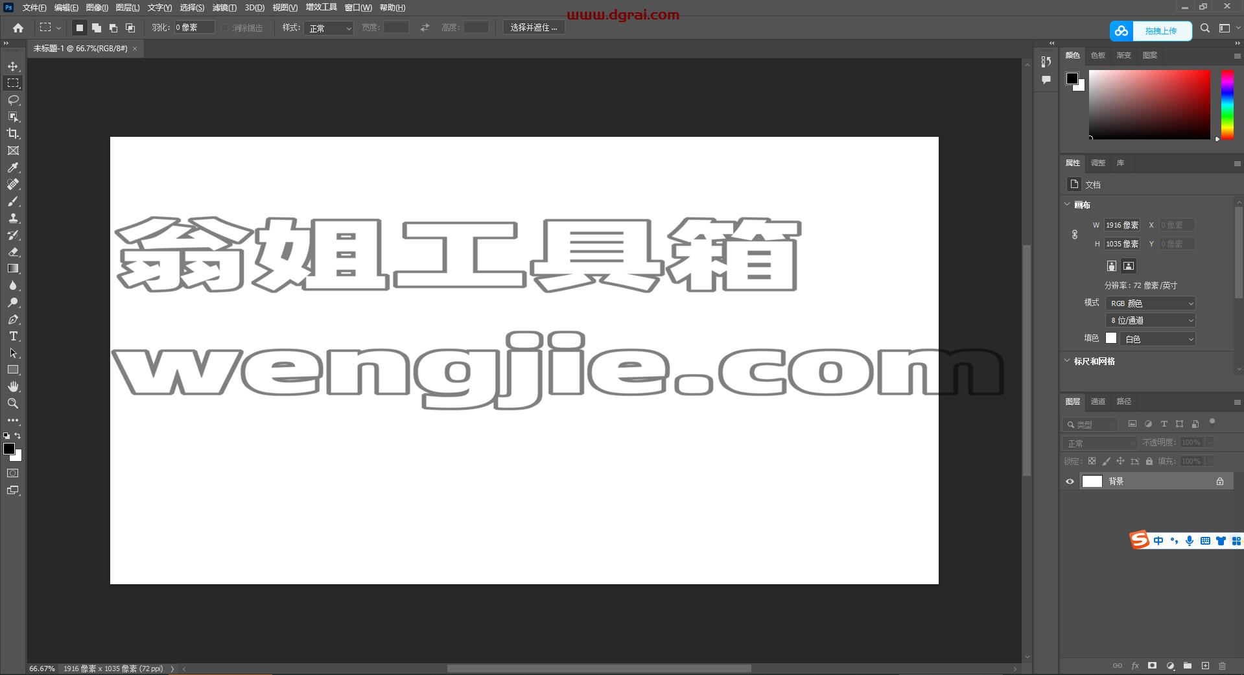
Task: Select the Lasso tool
Action: [13, 100]
